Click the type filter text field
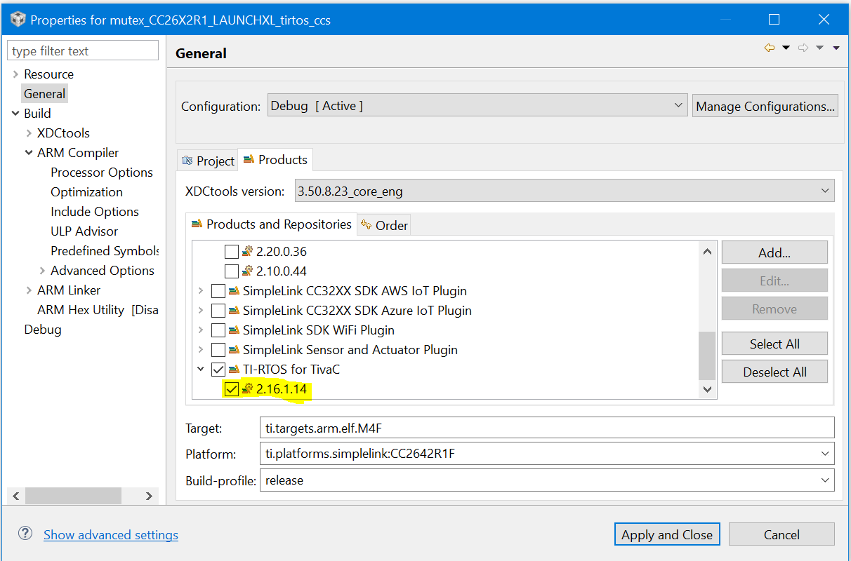Viewport: 851px width, 561px height. (x=83, y=51)
